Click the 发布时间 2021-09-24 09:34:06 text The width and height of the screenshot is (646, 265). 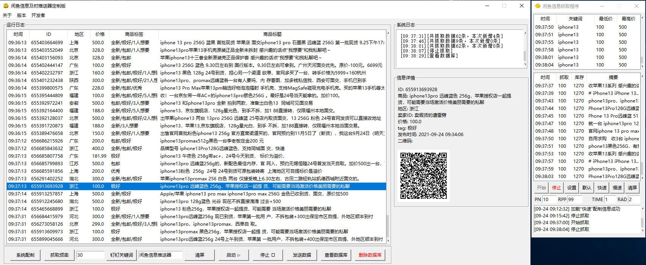coord(430,135)
